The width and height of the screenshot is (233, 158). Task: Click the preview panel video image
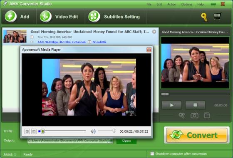click(x=195, y=63)
